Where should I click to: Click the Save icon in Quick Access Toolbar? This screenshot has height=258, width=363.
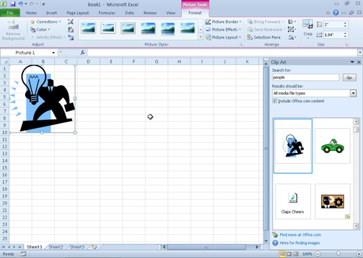point(13,4)
